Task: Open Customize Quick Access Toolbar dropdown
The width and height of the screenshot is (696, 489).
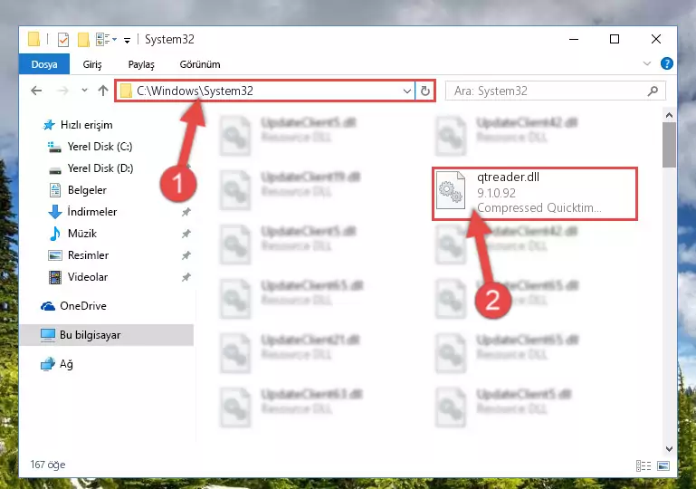Action: click(127, 41)
